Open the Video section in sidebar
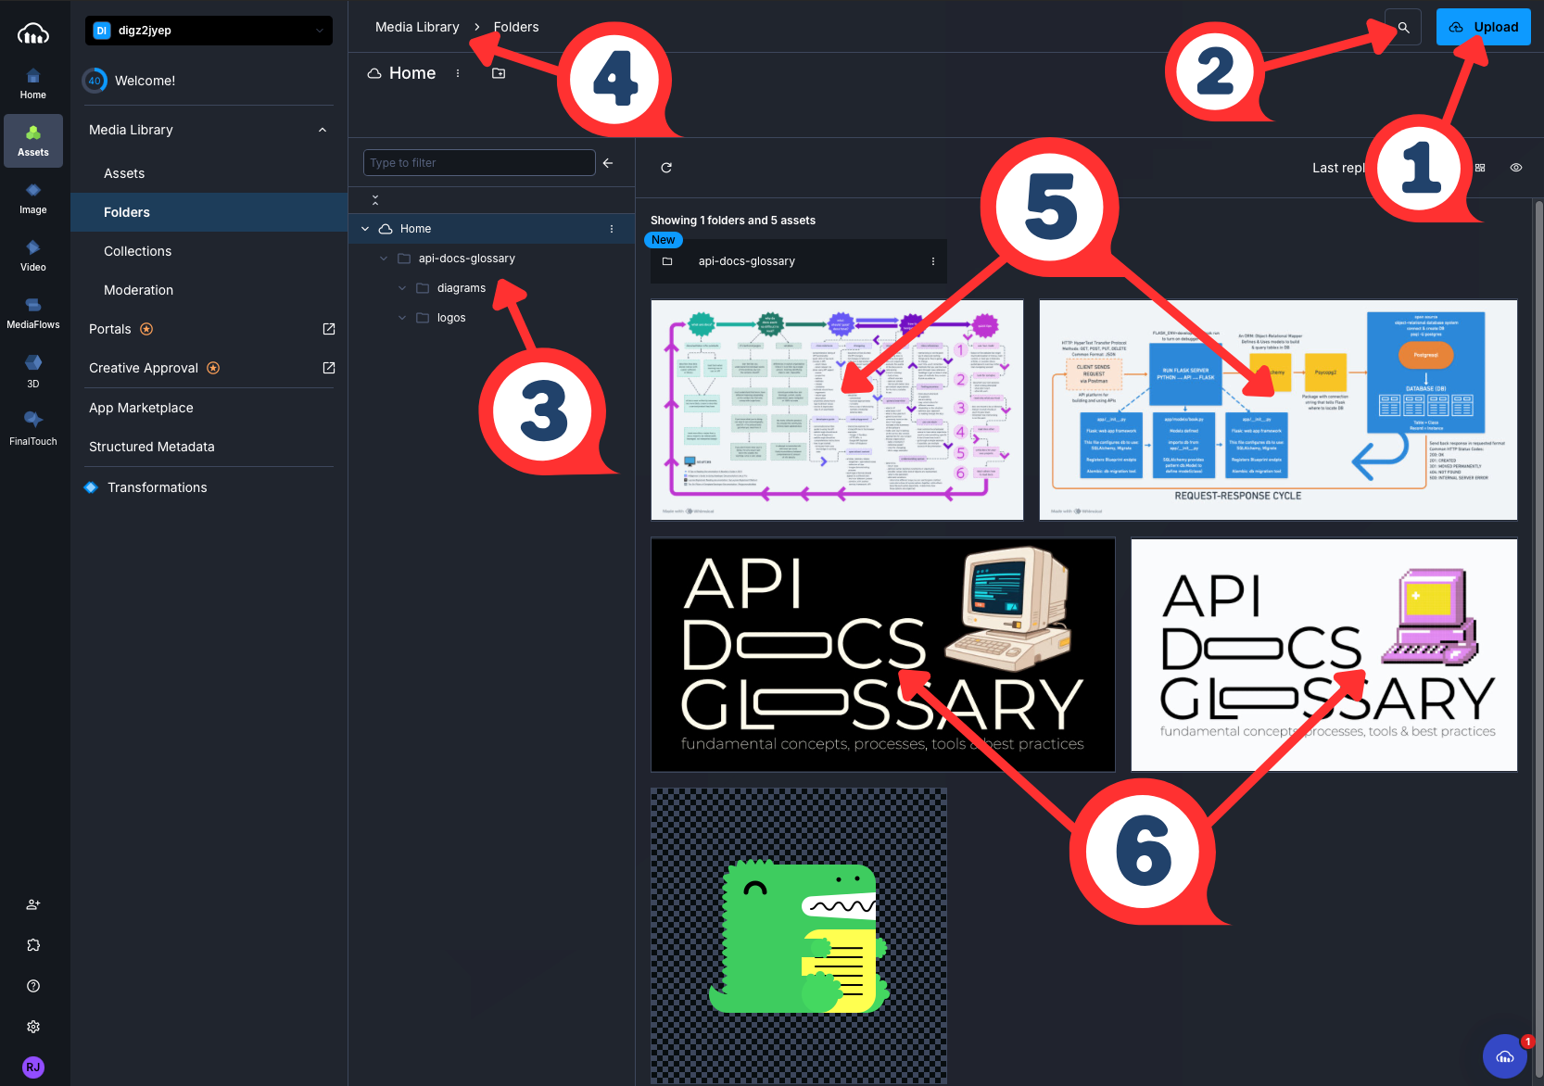 point(33,256)
